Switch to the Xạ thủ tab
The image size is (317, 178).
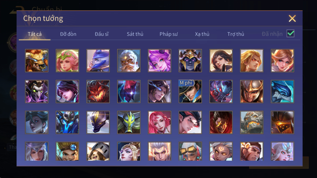[x=202, y=34]
